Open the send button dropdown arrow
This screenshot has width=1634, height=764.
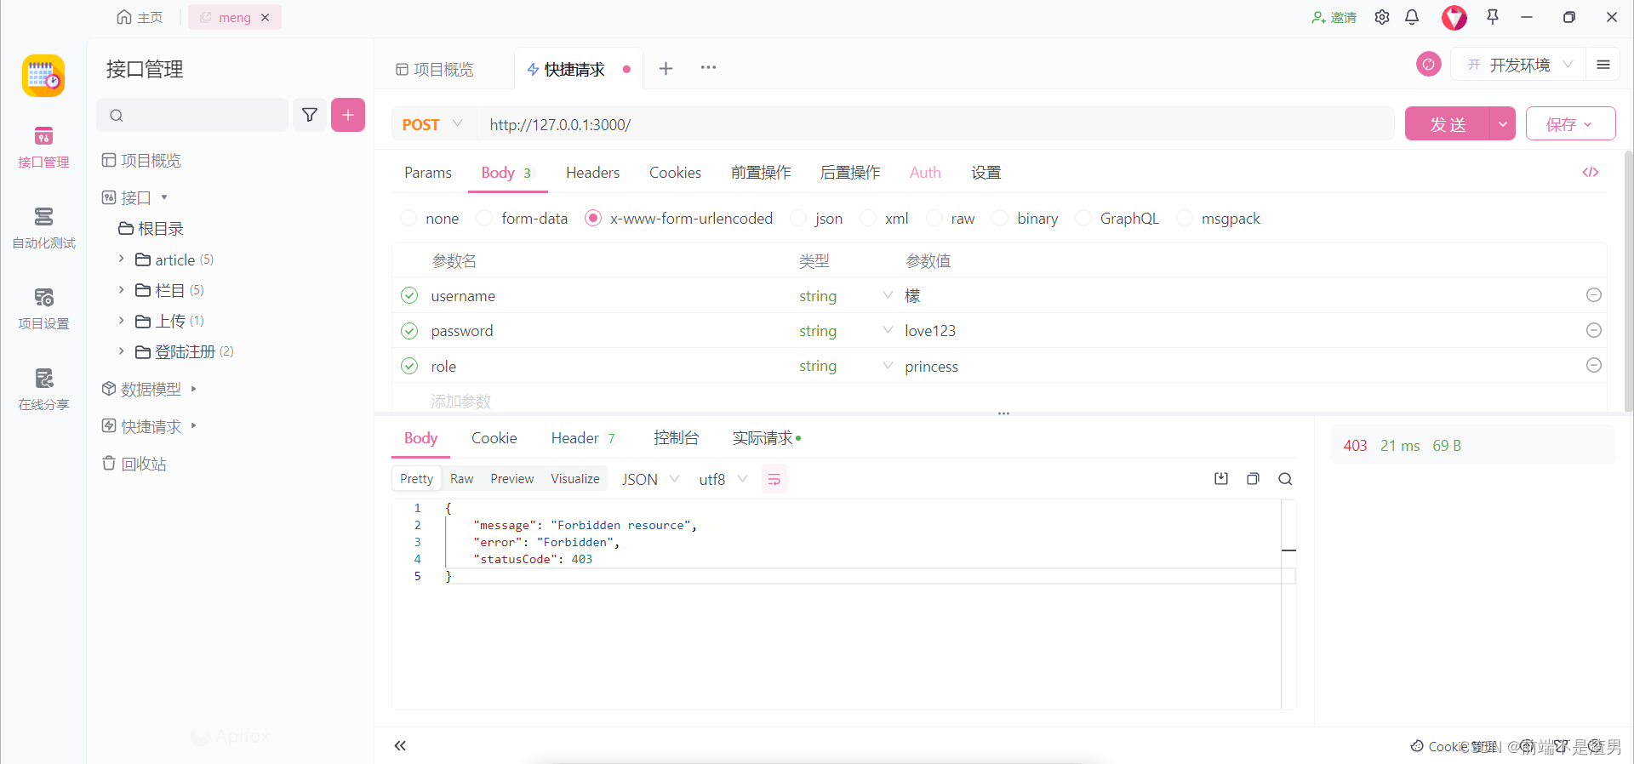(1503, 124)
